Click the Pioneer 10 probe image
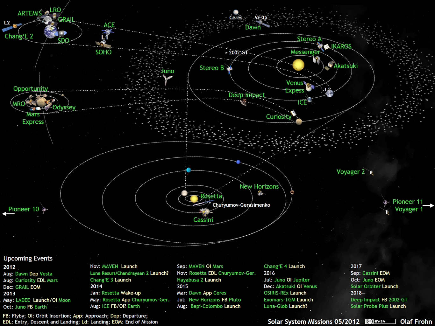 44,209
